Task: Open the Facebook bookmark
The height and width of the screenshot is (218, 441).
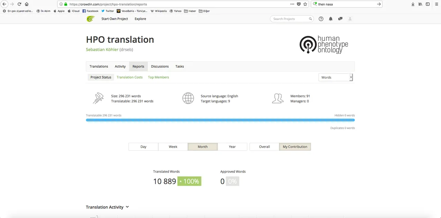Action: pyautogui.click(x=90, y=11)
